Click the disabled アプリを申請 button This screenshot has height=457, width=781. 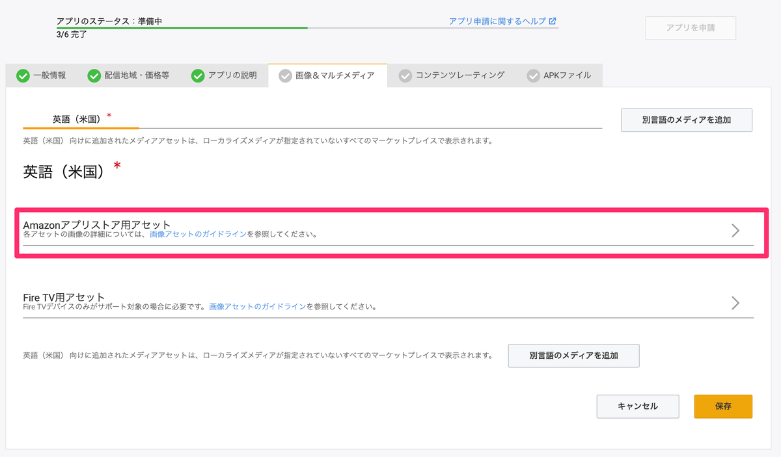[690, 28]
